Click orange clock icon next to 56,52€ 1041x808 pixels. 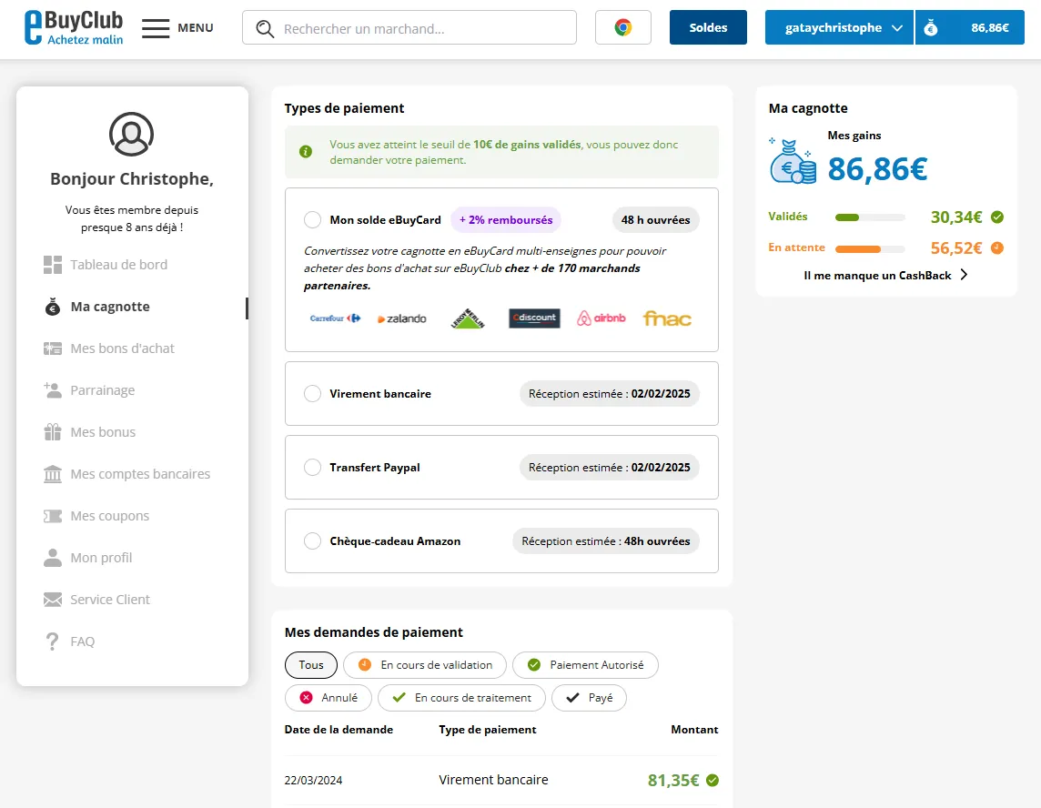click(997, 248)
